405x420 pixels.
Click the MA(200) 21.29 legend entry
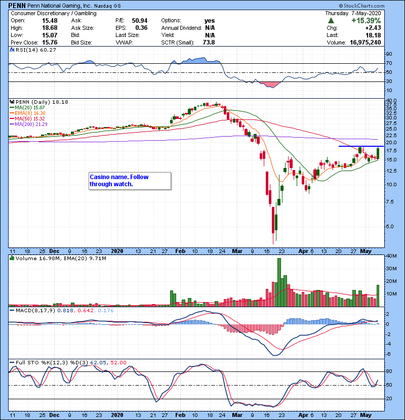29,124
